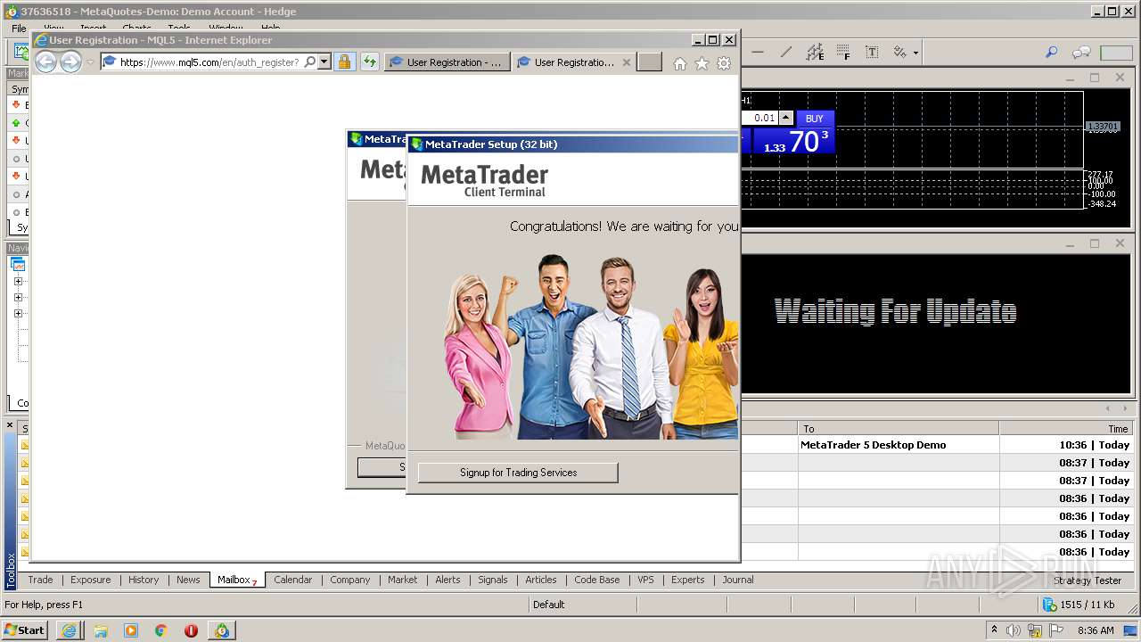This screenshot has height=642, width=1141.
Task: Click the MetaTrader search magnifier icon
Action: [1052, 53]
